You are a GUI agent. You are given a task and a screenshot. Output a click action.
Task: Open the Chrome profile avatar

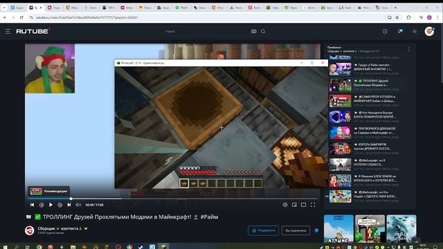point(429,17)
